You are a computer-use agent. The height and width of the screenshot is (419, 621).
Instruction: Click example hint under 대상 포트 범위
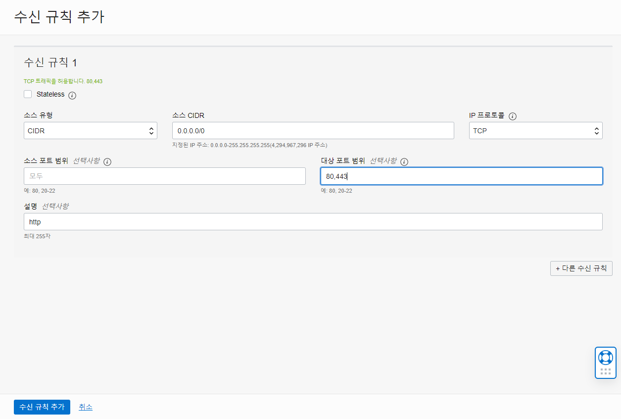(336, 191)
